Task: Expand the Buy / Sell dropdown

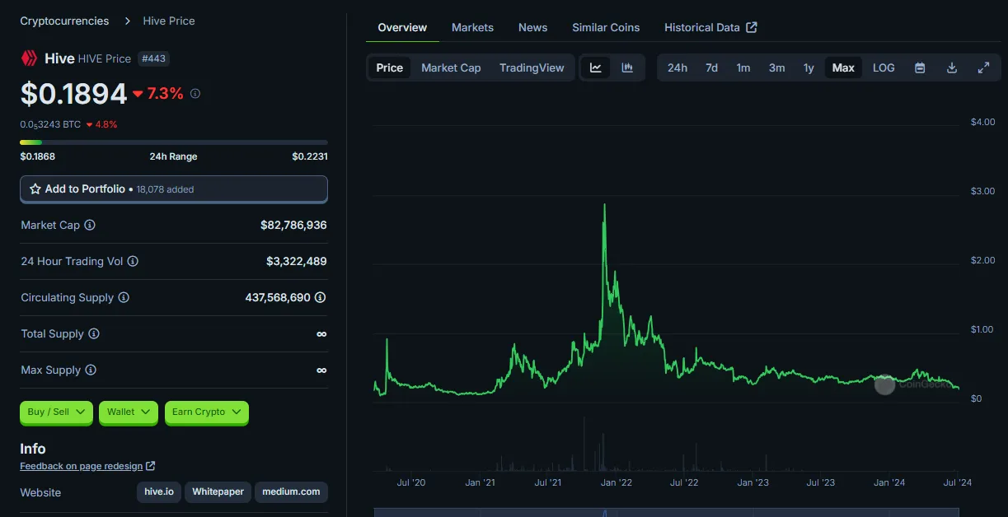Action: [x=56, y=412]
